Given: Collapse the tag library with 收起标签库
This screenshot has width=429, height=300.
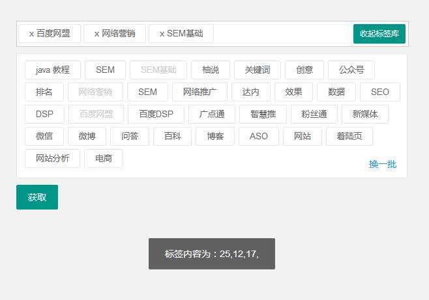Looking at the screenshot, I should tap(379, 34).
